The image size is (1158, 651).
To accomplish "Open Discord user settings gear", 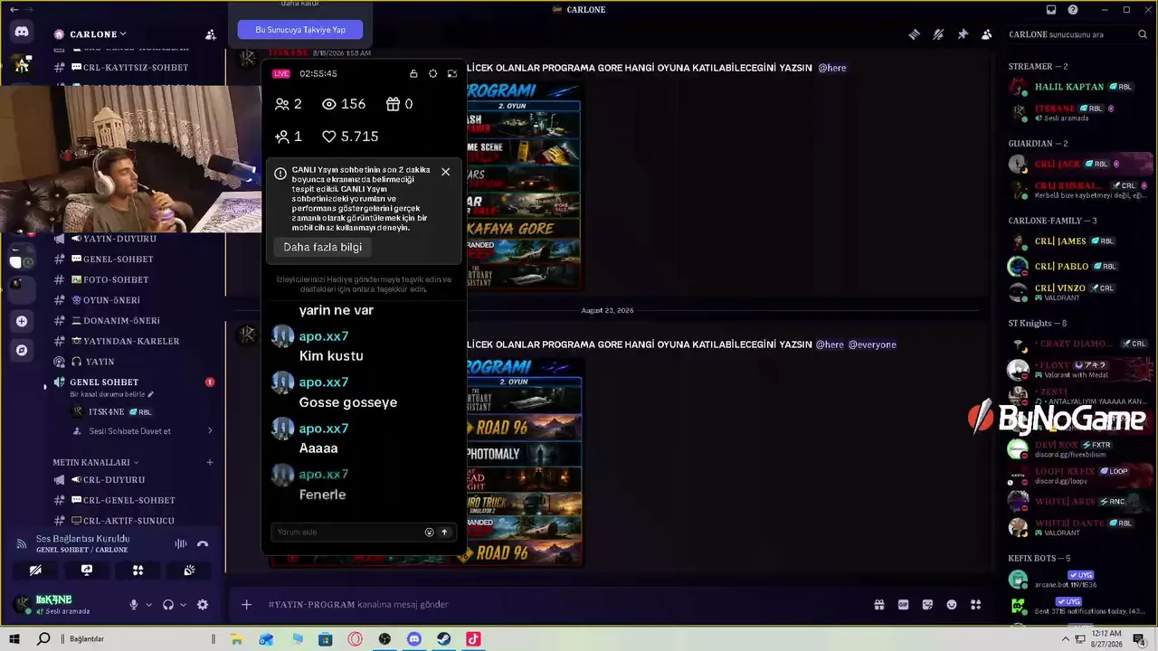I will pyautogui.click(x=203, y=605).
